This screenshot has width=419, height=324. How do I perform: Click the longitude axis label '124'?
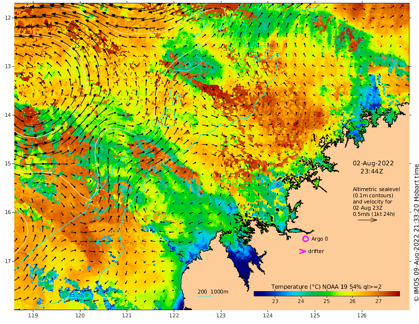[x=268, y=316]
